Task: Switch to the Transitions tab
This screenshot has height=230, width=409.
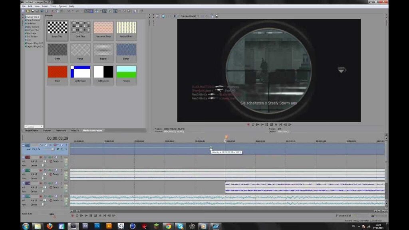Action: (x=61, y=131)
